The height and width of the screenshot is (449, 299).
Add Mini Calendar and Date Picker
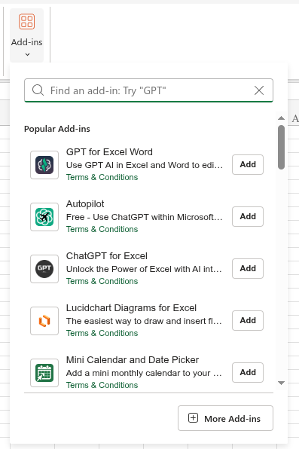248,373
